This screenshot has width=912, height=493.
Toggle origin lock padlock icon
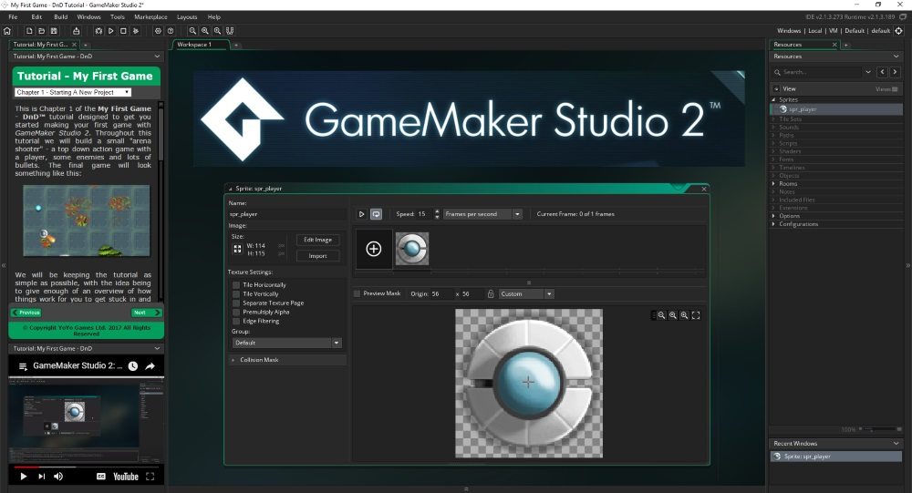tap(491, 294)
